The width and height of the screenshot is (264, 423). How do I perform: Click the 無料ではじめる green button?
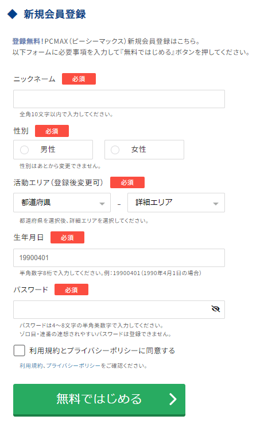click(x=99, y=399)
